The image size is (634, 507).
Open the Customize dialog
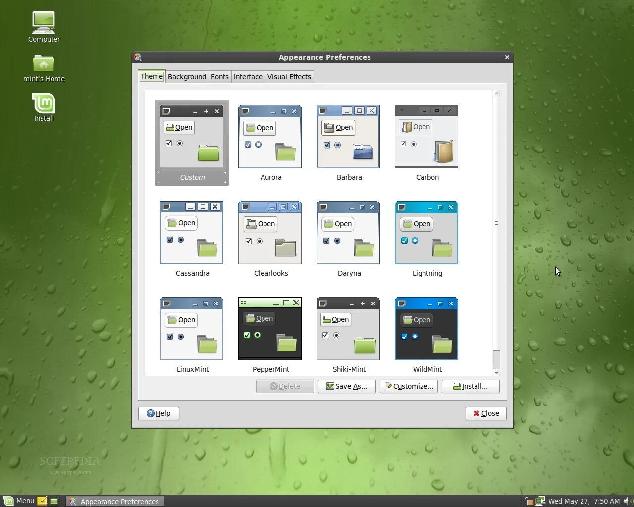click(x=409, y=386)
